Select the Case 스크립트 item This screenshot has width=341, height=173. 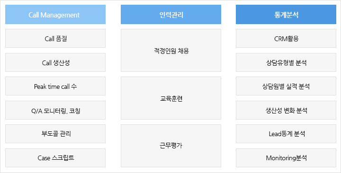pos(55,158)
